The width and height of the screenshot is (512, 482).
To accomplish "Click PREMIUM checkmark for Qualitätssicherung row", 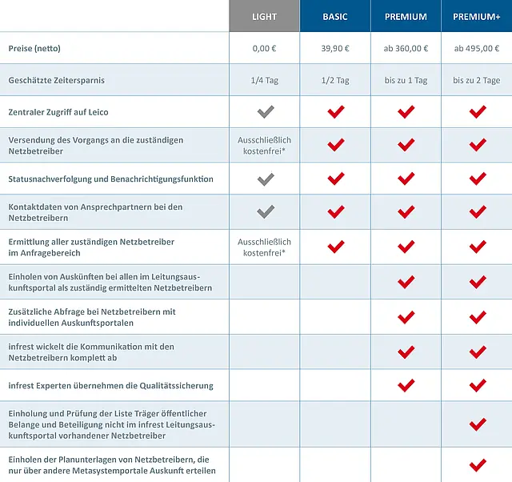I will pyautogui.click(x=406, y=386).
